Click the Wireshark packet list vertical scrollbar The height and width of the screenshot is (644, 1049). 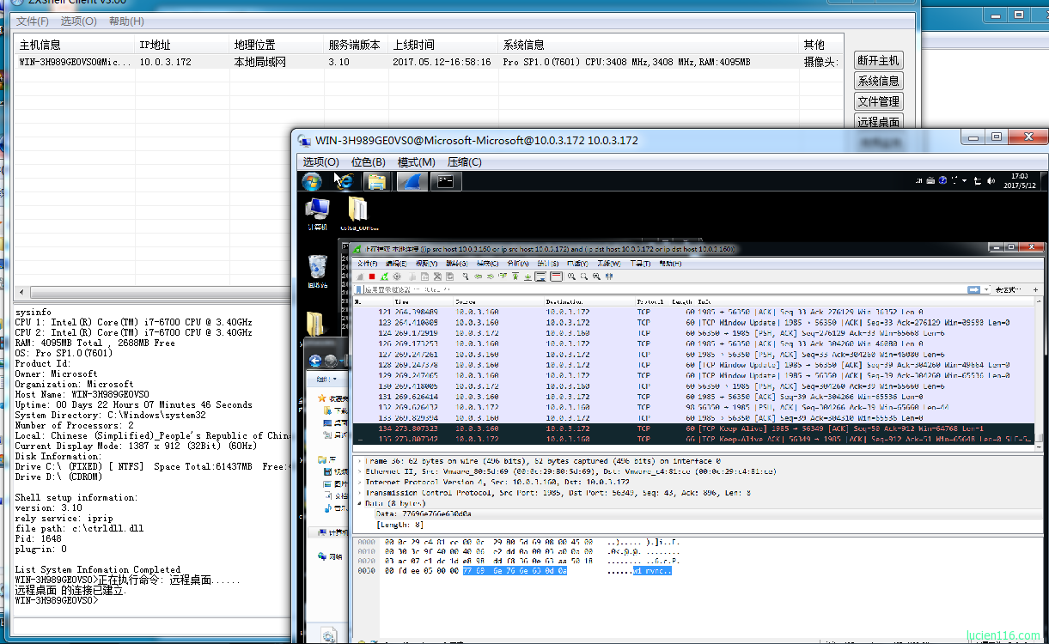(x=1040, y=372)
